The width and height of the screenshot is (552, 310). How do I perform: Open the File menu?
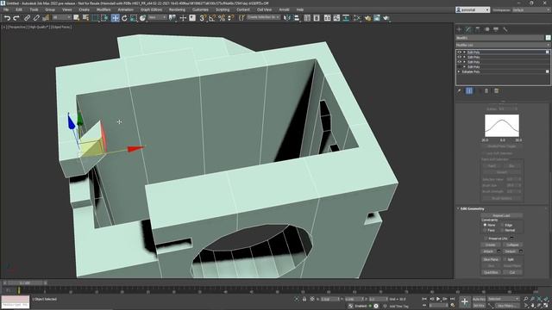click(x=6, y=9)
